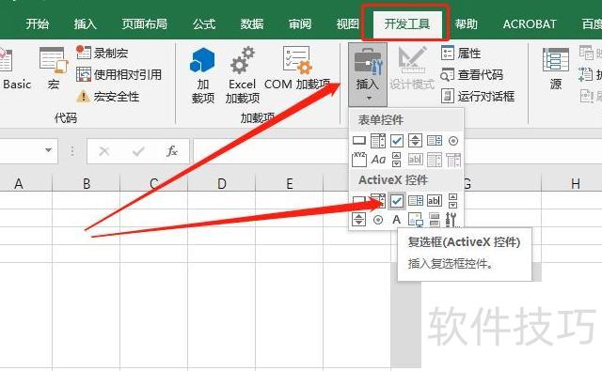
Task: Open control Properties (属性)
Action: 461,53
